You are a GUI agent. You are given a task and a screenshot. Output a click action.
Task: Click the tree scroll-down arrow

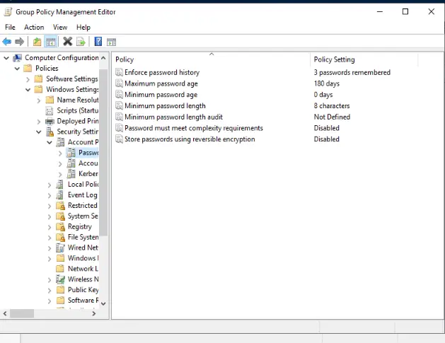(103, 303)
